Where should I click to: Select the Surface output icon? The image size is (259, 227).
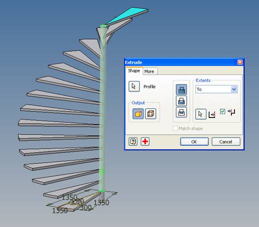click(x=151, y=114)
